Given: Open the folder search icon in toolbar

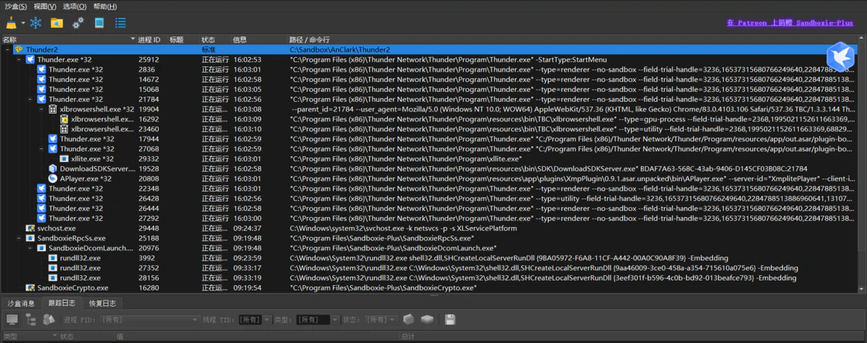Looking at the screenshot, I should (x=57, y=23).
